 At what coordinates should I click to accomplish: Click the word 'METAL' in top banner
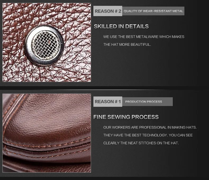click(x=178, y=11)
